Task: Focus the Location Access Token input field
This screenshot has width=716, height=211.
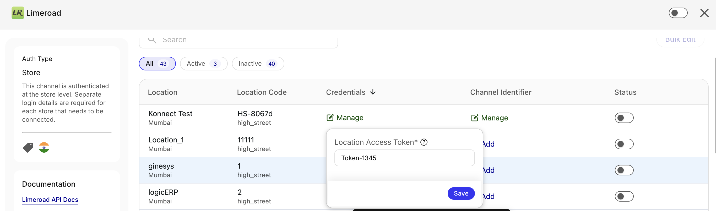Action: [x=404, y=158]
